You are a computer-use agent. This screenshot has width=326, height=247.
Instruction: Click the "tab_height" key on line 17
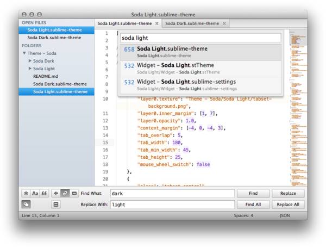click(x=153, y=157)
